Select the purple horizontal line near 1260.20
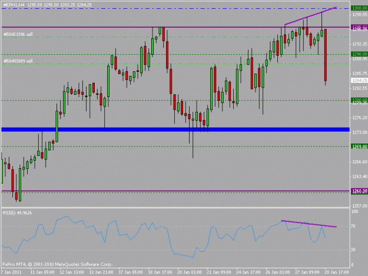The width and height of the screenshot is (368, 276). pos(175,191)
